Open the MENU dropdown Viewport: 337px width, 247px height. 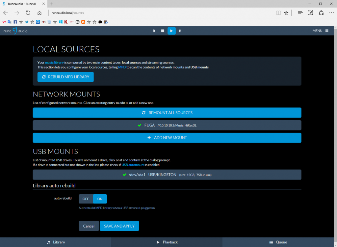(320, 31)
